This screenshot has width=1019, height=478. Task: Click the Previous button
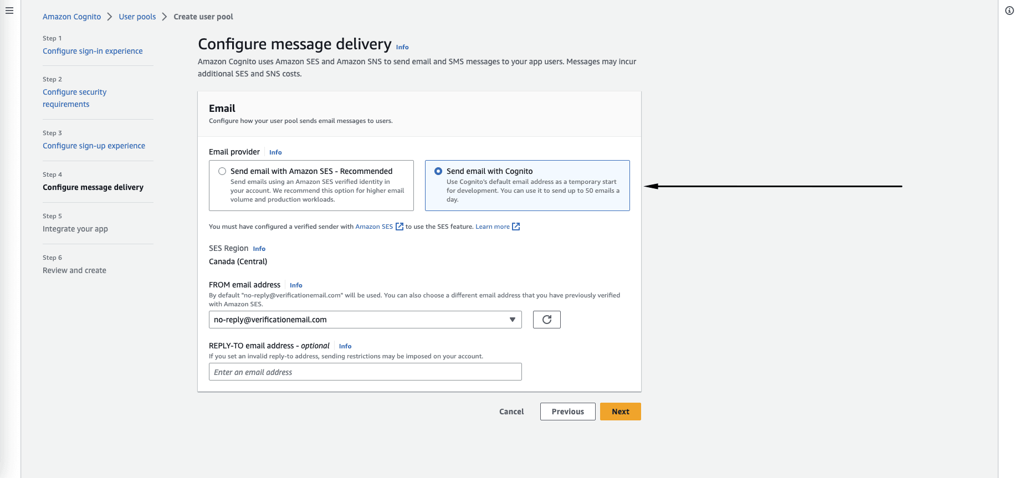pyautogui.click(x=568, y=412)
